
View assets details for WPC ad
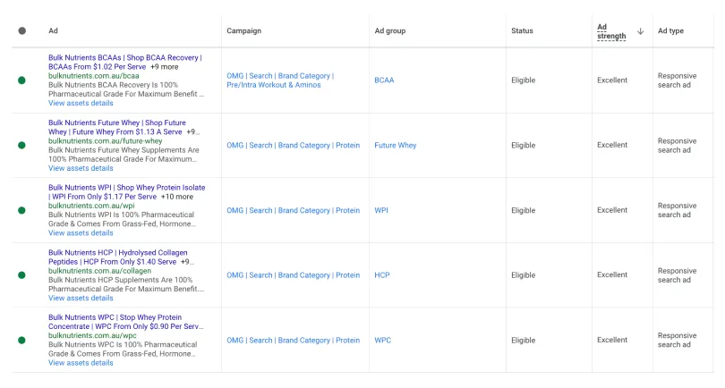[x=81, y=363]
